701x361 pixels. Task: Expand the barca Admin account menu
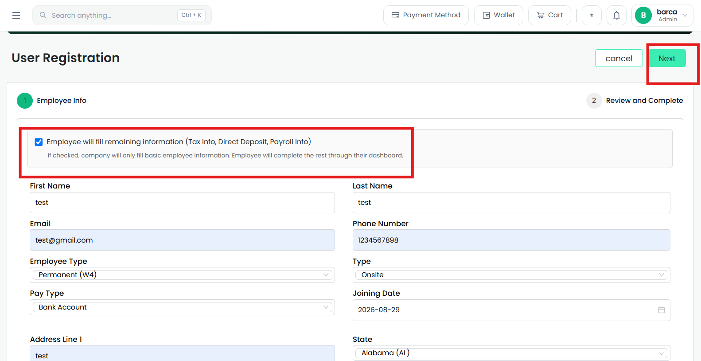coord(662,16)
